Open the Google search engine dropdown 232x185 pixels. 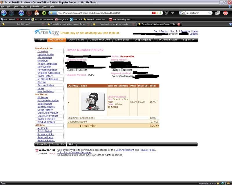point(182,13)
